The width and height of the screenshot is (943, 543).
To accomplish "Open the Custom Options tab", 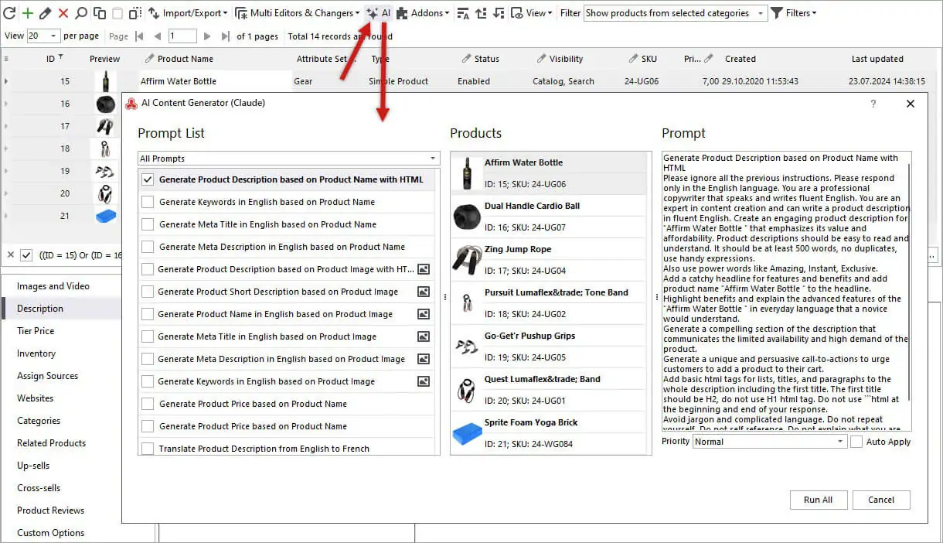I will pyautogui.click(x=51, y=533).
